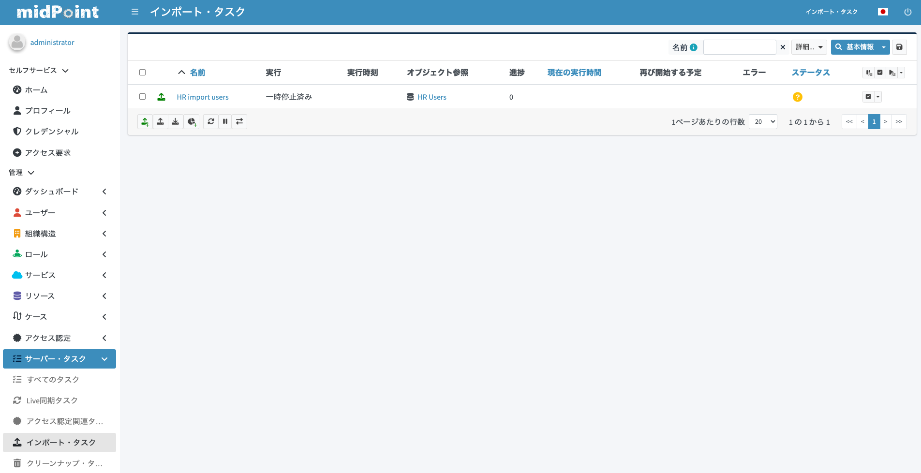Click the green new import task icon
The height and width of the screenshot is (473, 921).
145,121
